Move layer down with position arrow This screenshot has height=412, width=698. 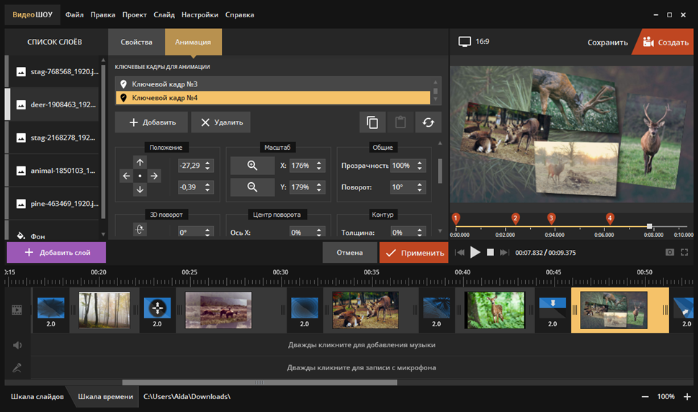(x=140, y=189)
